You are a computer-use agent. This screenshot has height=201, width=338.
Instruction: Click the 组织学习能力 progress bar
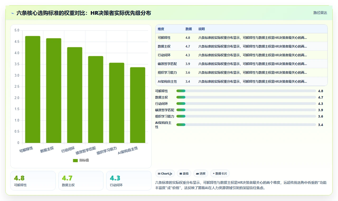click(x=246, y=116)
